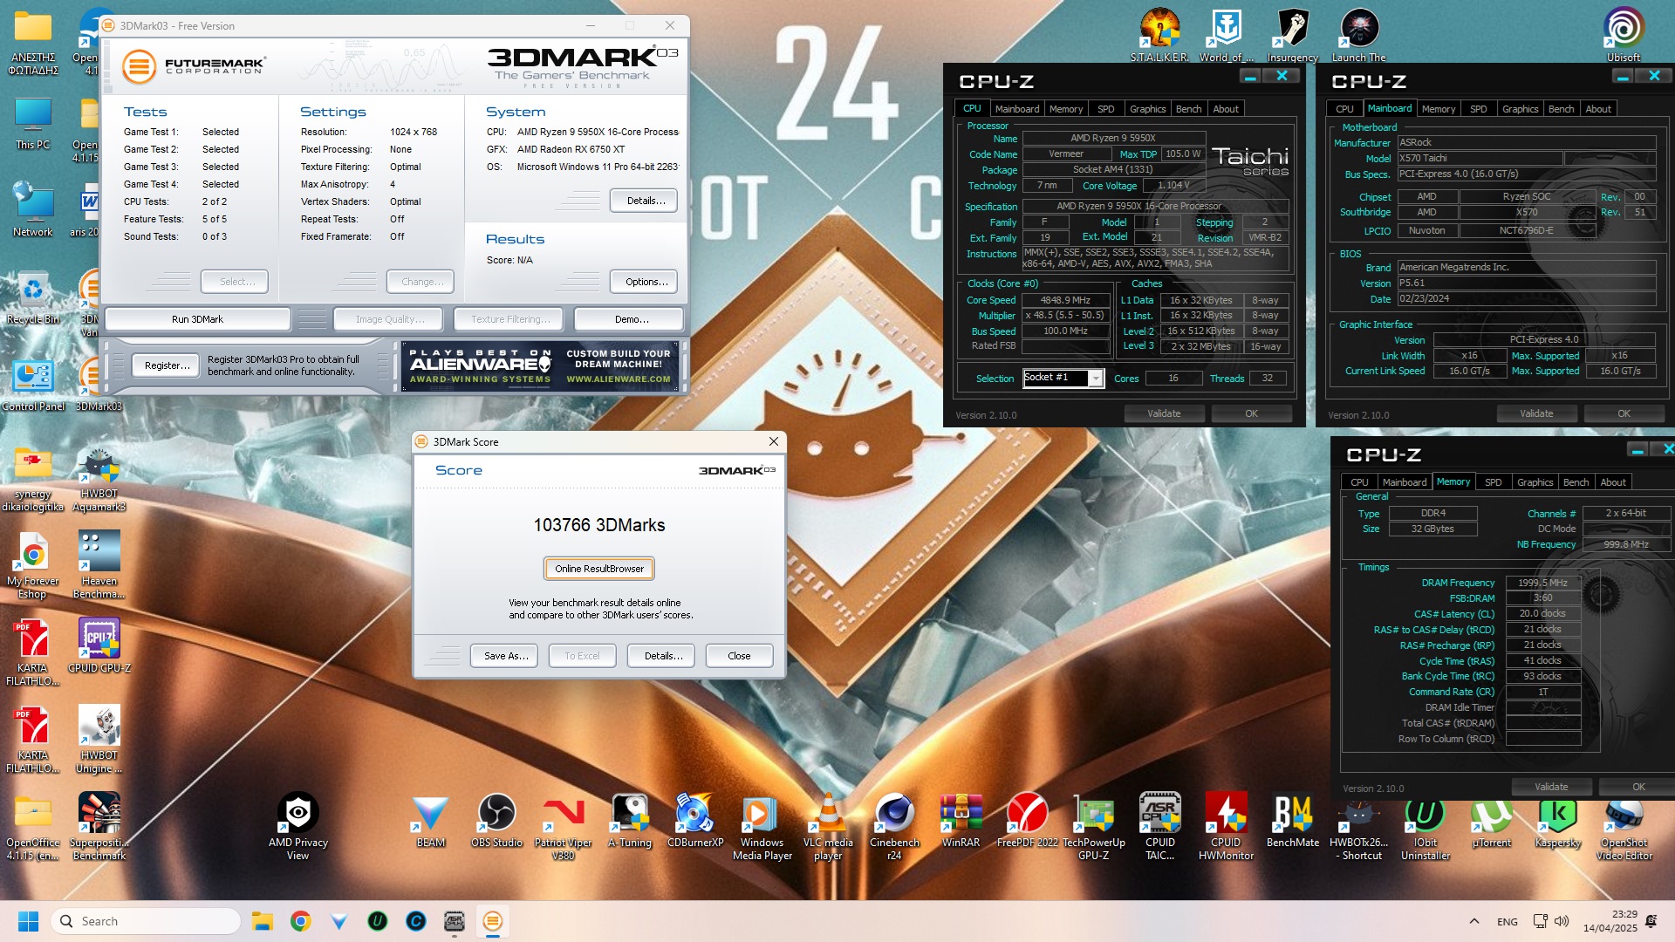This screenshot has width=1675, height=942.
Task: Click Register button in 3DMark03
Action: click(x=167, y=365)
